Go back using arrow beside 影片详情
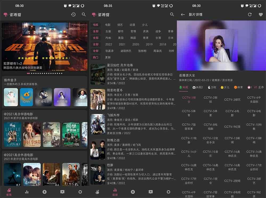The width and height of the screenshot is (266, 198). 183,15
